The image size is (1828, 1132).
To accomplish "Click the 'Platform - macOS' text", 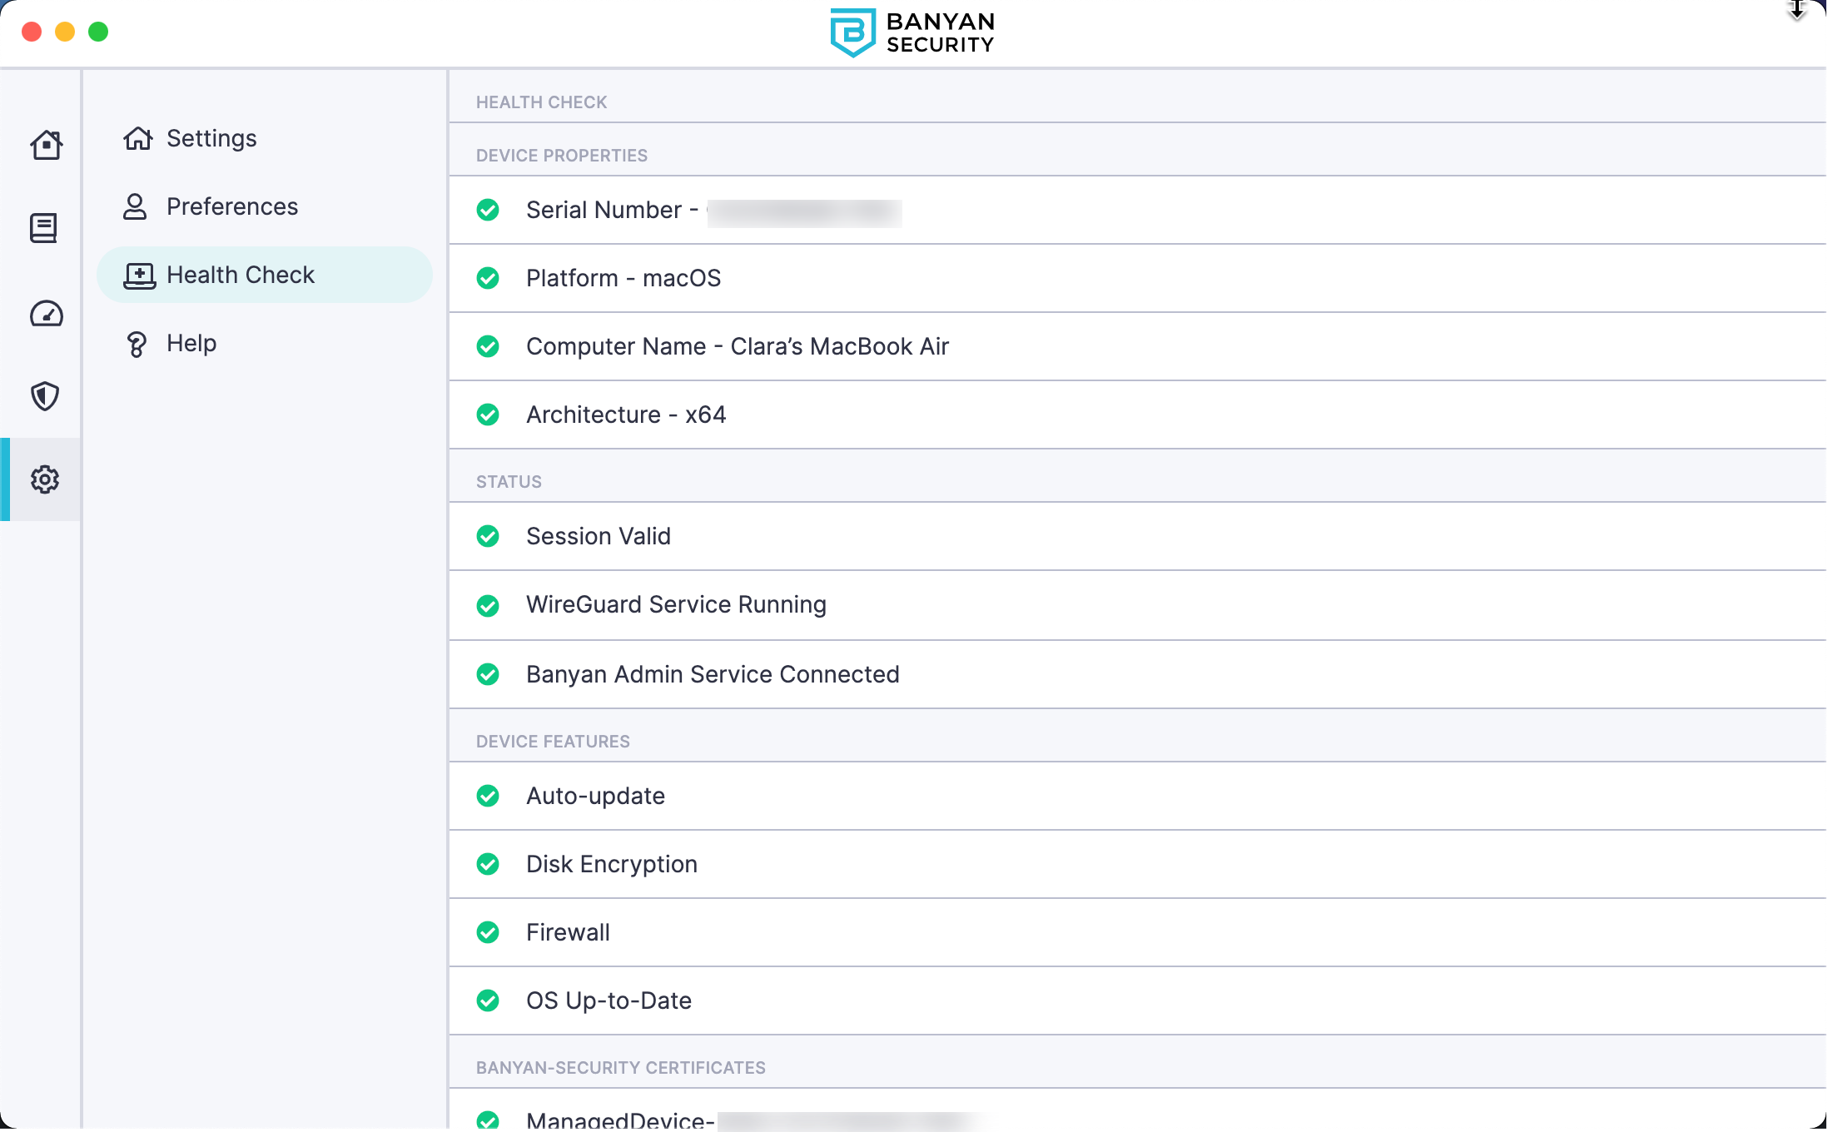I will pos(623,278).
